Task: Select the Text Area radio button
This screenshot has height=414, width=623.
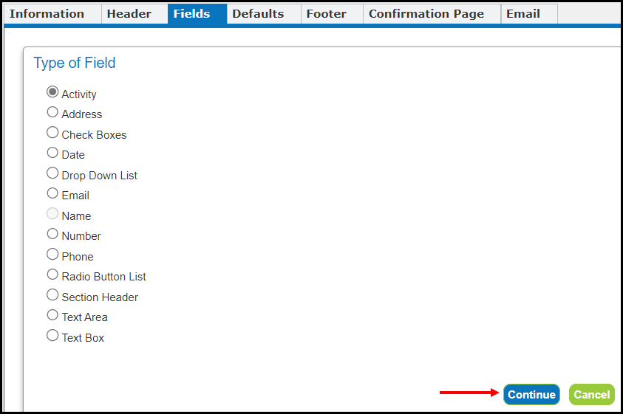Action: tap(52, 315)
